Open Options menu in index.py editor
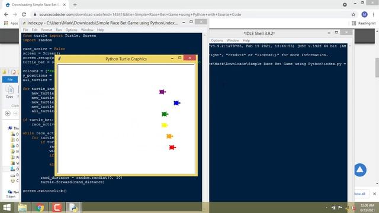 71,30
